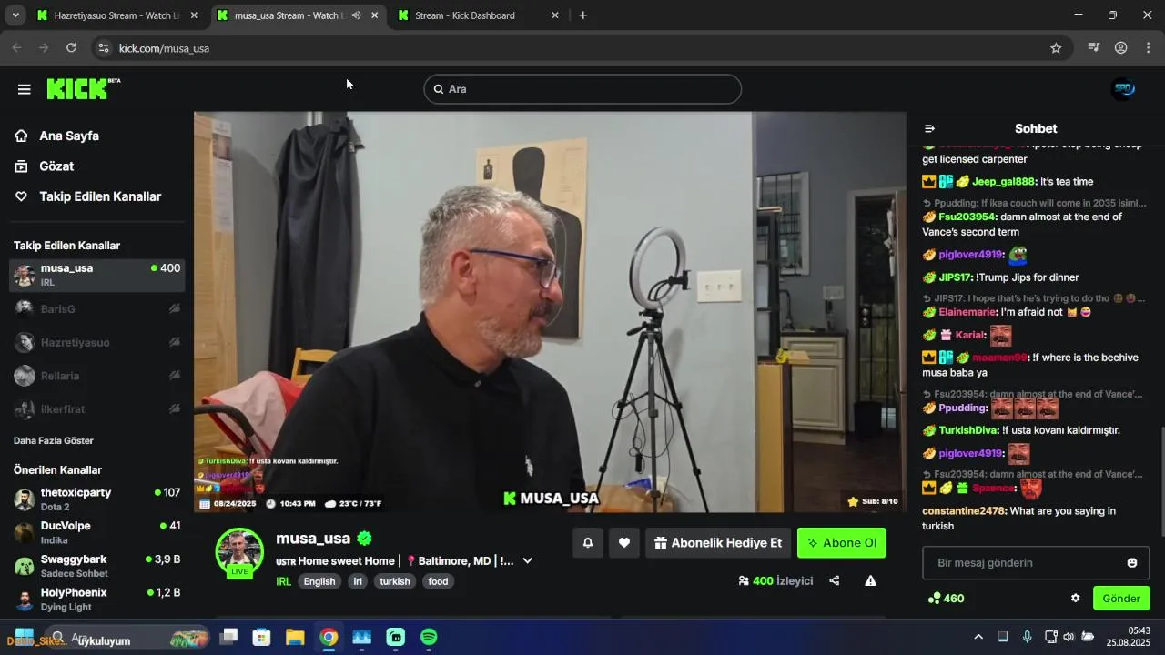Image resolution: width=1165 pixels, height=655 pixels.
Task: Open Chrome media control icon
Action: pyautogui.click(x=1094, y=48)
